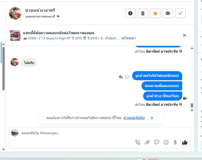Send a thumbs up like
The width and height of the screenshot is (202, 160).
(185, 142)
